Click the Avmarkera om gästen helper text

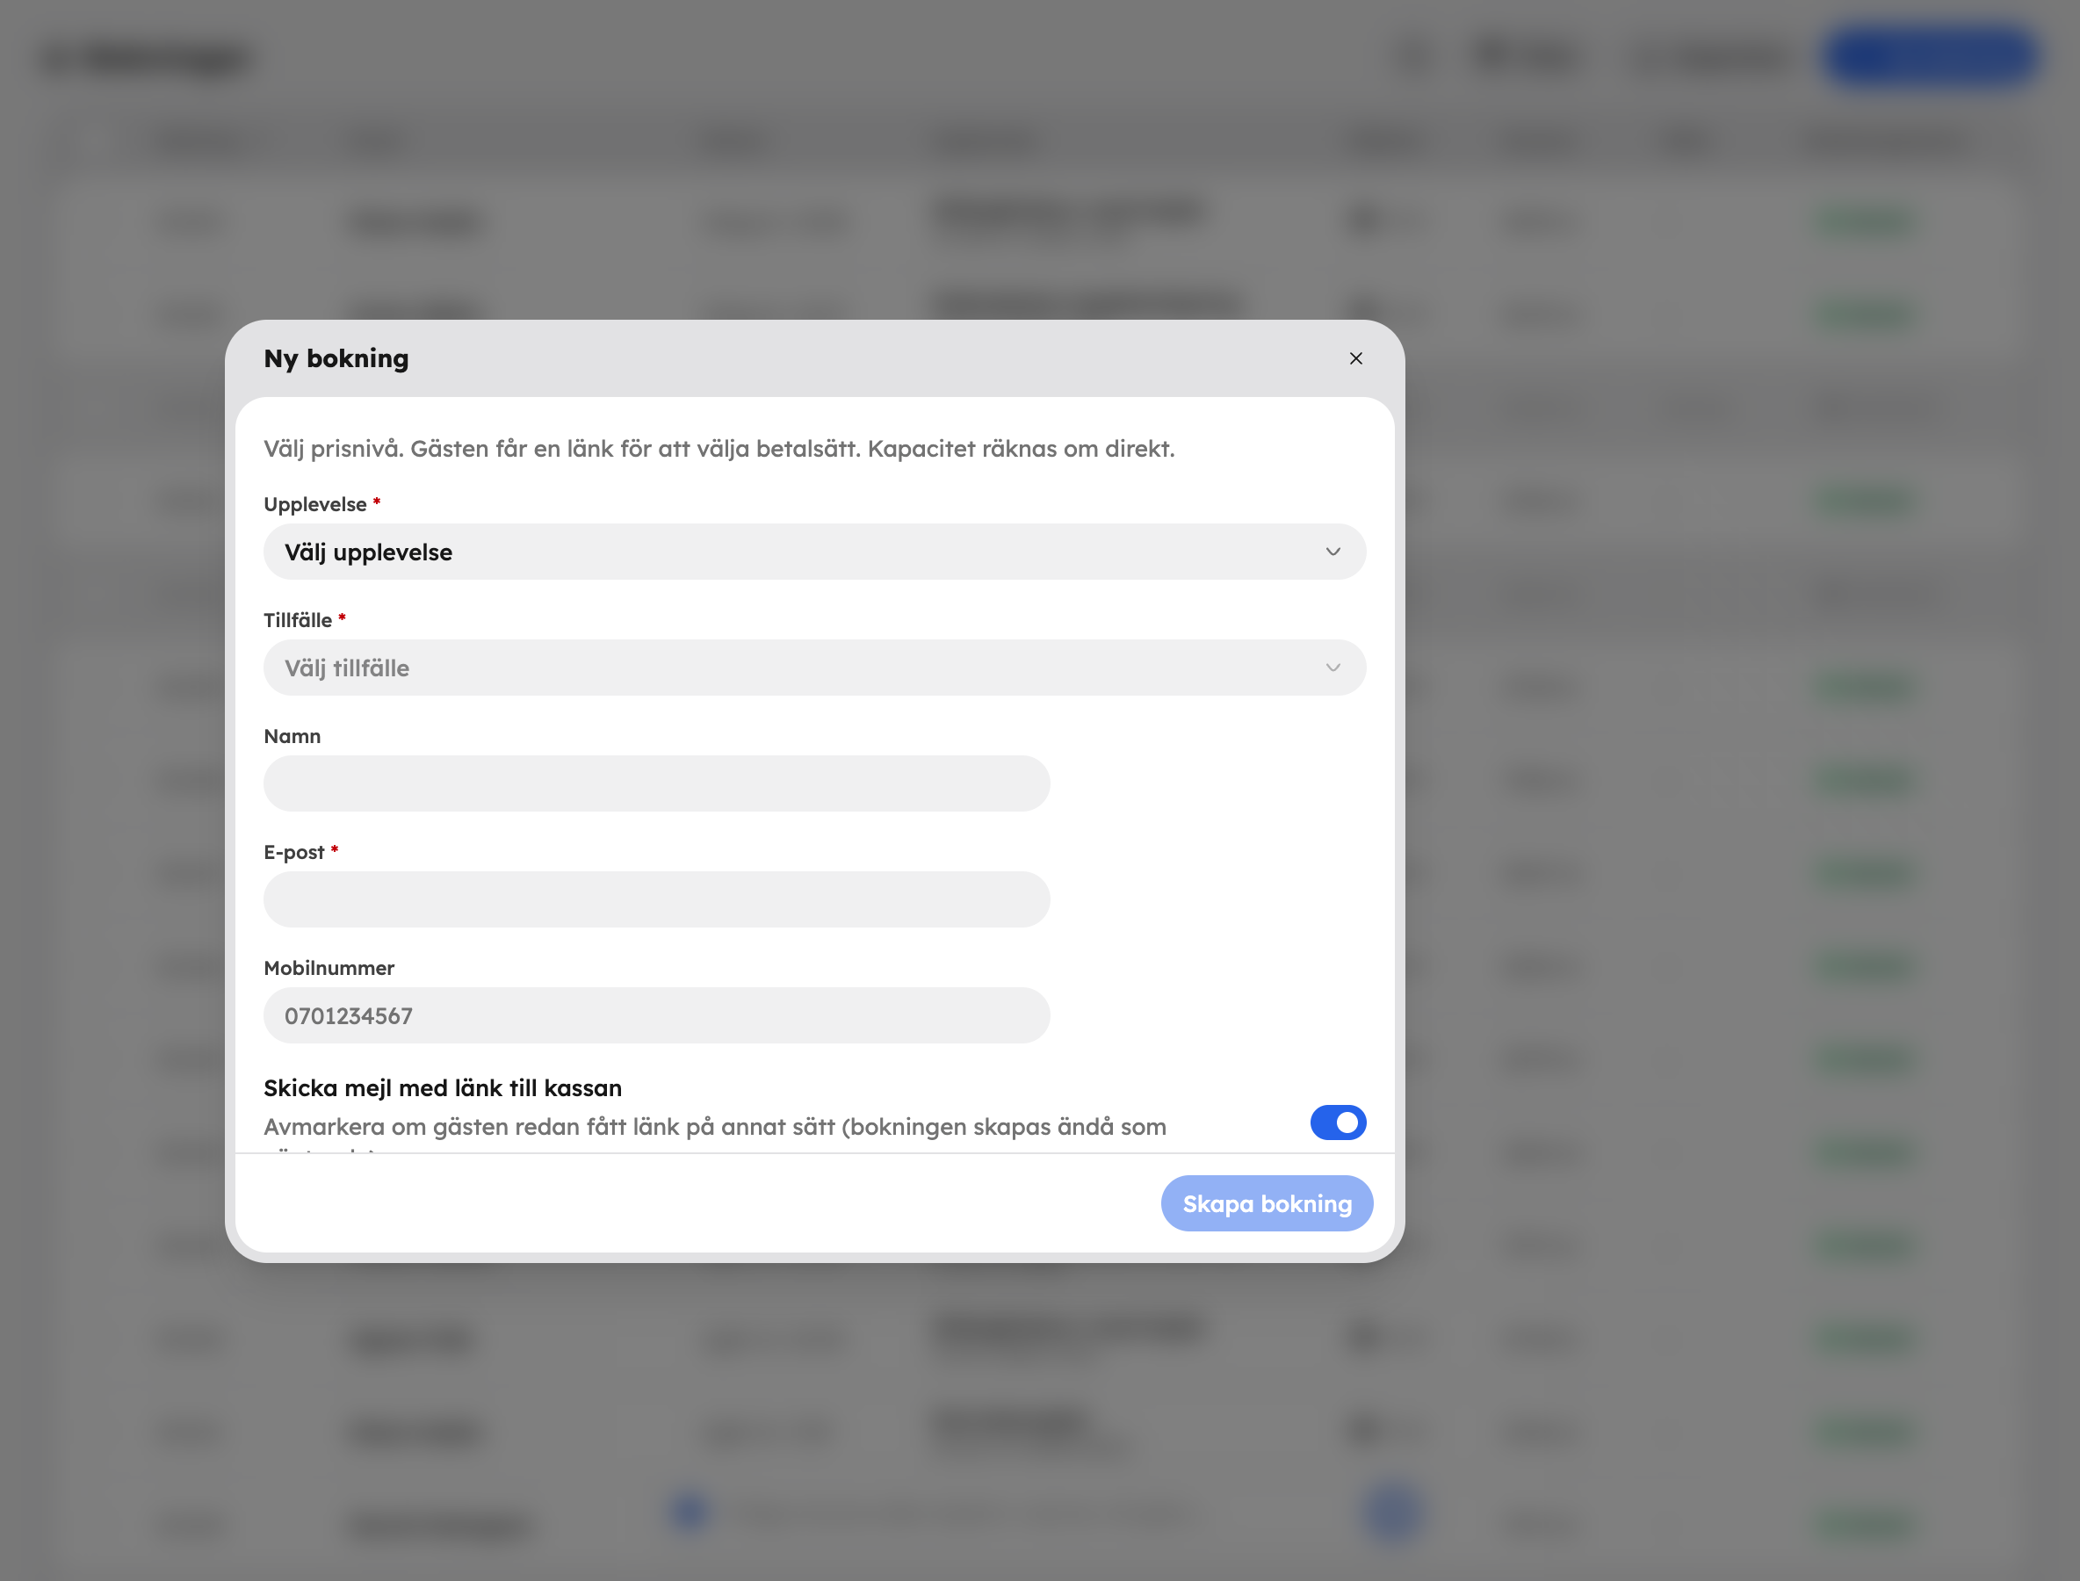click(x=714, y=1128)
